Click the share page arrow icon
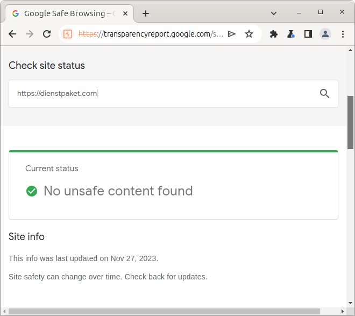This screenshot has width=355, height=316. [232, 34]
